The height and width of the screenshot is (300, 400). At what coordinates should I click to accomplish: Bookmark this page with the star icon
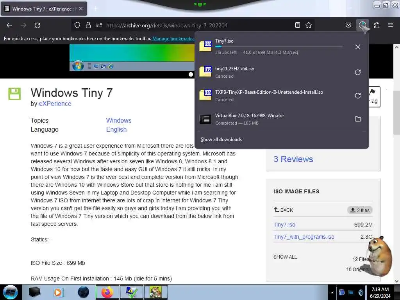pyautogui.click(x=309, y=25)
